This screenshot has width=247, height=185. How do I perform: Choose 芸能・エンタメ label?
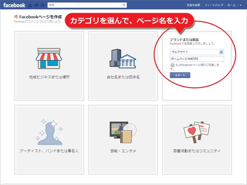[x=123, y=151]
